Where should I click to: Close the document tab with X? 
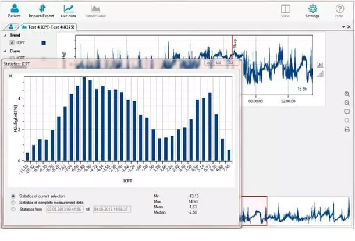click(349, 27)
